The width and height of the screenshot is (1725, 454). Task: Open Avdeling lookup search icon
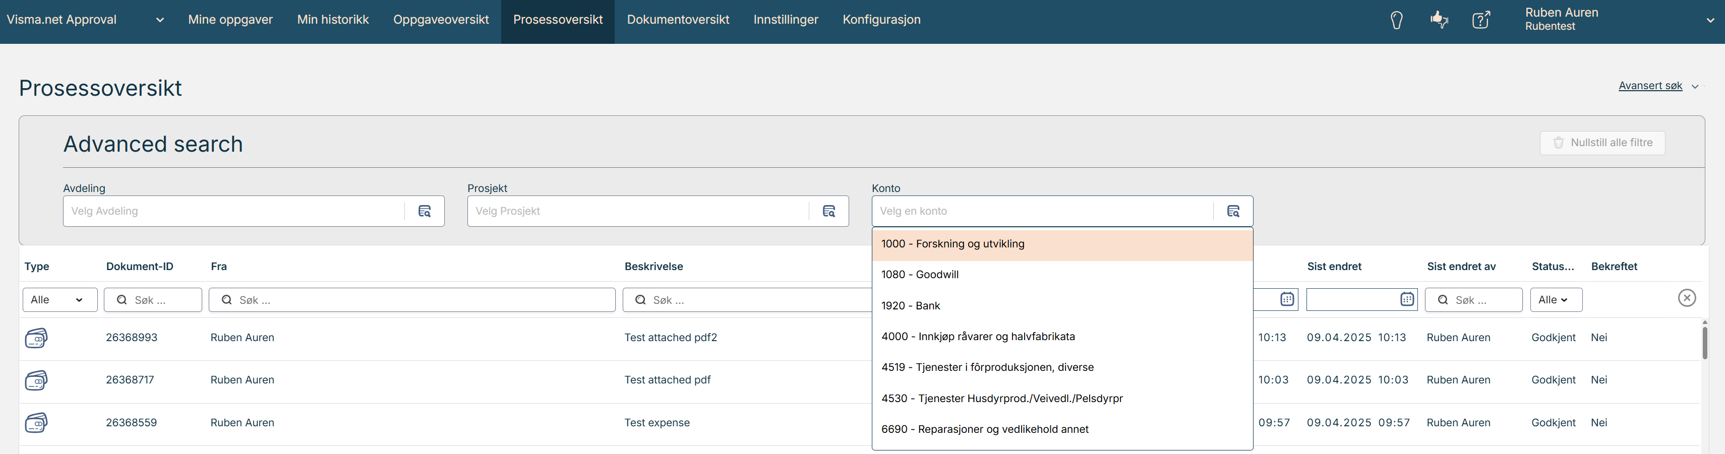click(425, 211)
